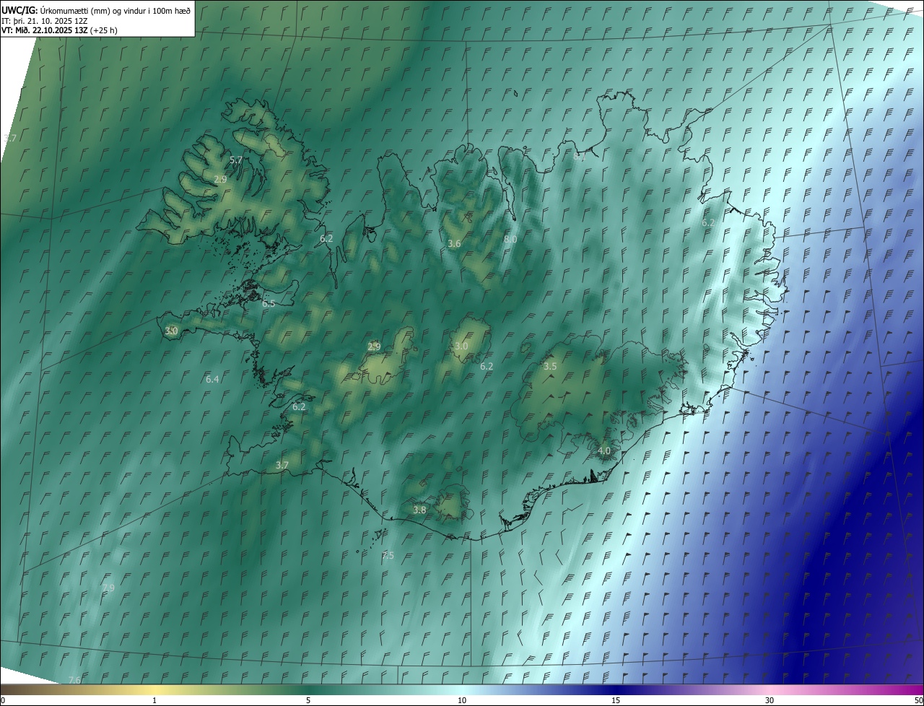Click the color bar just above the 15 tick
This screenshot has width=924, height=706.
616,689
